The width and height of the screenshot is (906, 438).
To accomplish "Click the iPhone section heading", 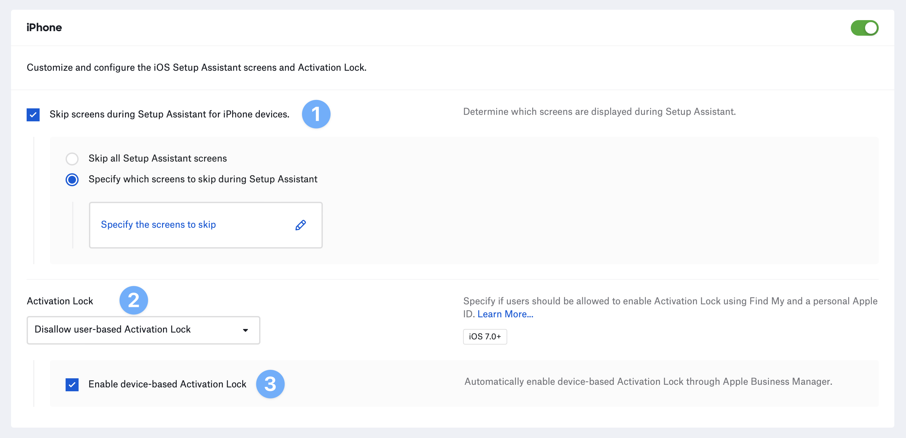I will [x=44, y=28].
